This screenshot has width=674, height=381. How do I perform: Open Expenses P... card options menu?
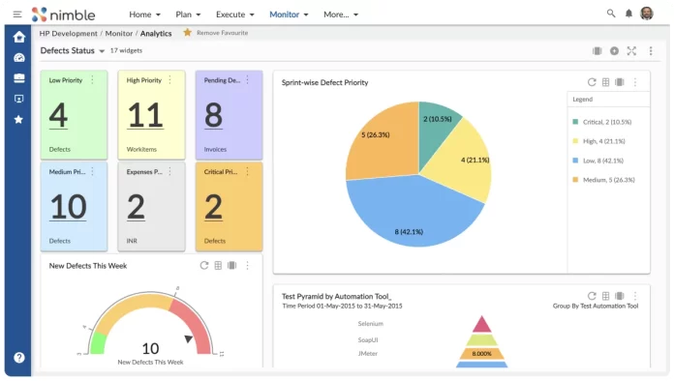pos(169,171)
